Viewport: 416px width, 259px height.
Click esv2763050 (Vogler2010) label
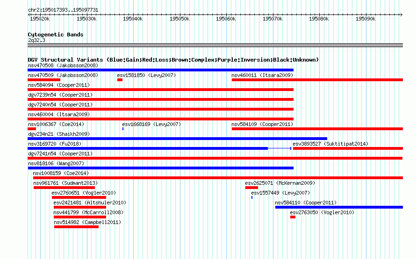tap(322, 212)
